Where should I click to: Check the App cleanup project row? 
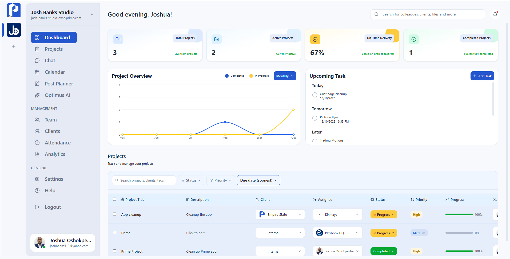115,214
